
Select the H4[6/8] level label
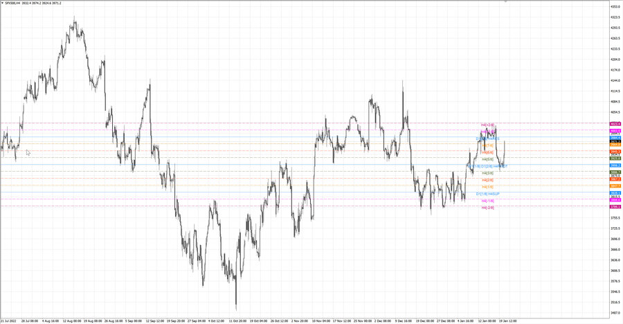click(x=488, y=152)
